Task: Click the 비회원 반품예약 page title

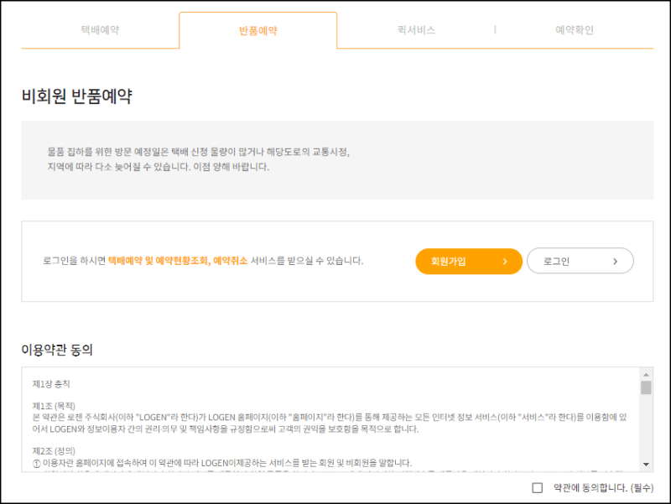Action: pos(75,95)
